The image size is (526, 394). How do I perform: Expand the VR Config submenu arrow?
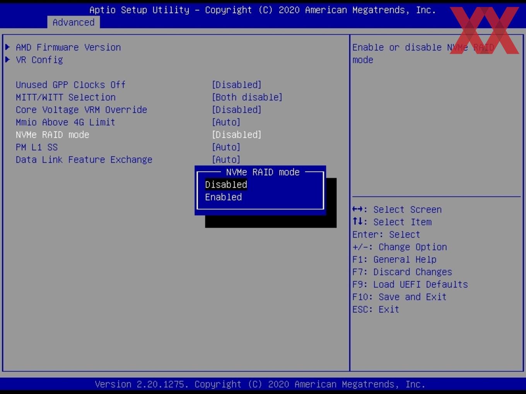point(7,59)
